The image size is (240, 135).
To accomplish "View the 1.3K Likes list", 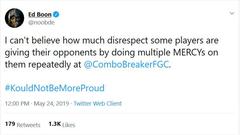I will (62, 125).
